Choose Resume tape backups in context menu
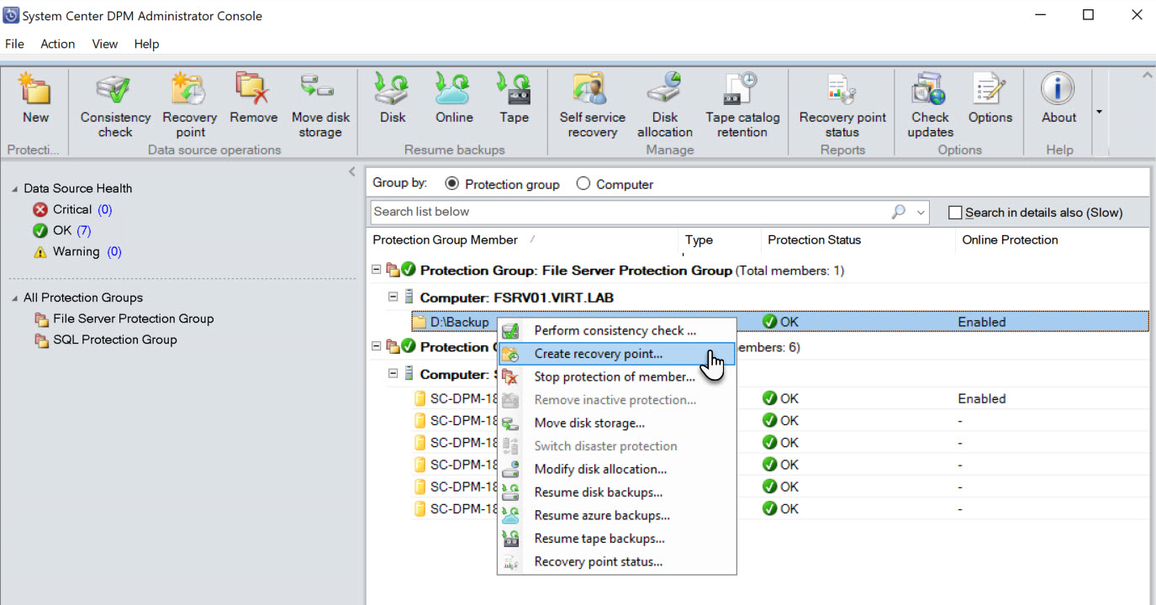Image resolution: width=1156 pixels, height=605 pixels. [x=616, y=538]
